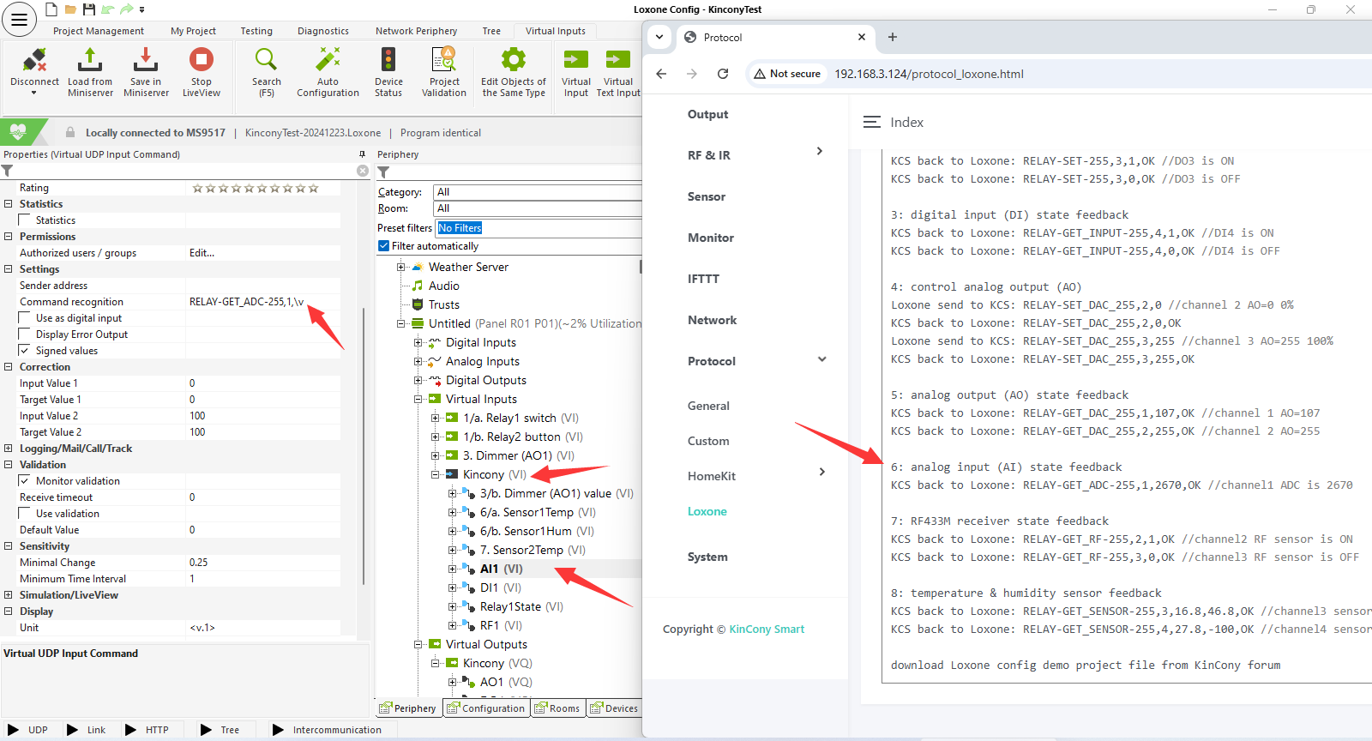Open Search (F5) magnifier tool
This screenshot has height=741, width=1372.
[266, 61]
